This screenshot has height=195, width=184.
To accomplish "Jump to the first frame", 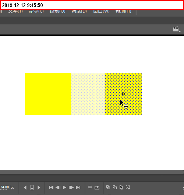I will coord(51,187).
